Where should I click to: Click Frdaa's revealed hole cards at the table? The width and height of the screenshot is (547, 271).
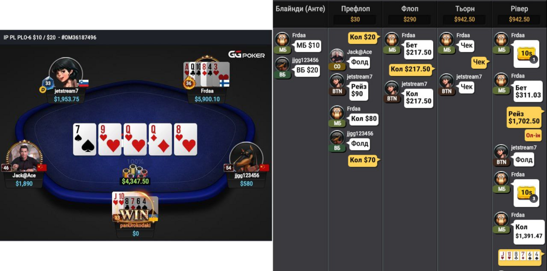click(x=207, y=74)
